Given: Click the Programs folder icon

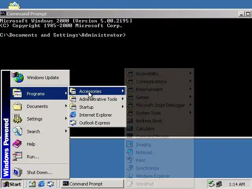Looking at the screenshot, I should click(x=17, y=93).
